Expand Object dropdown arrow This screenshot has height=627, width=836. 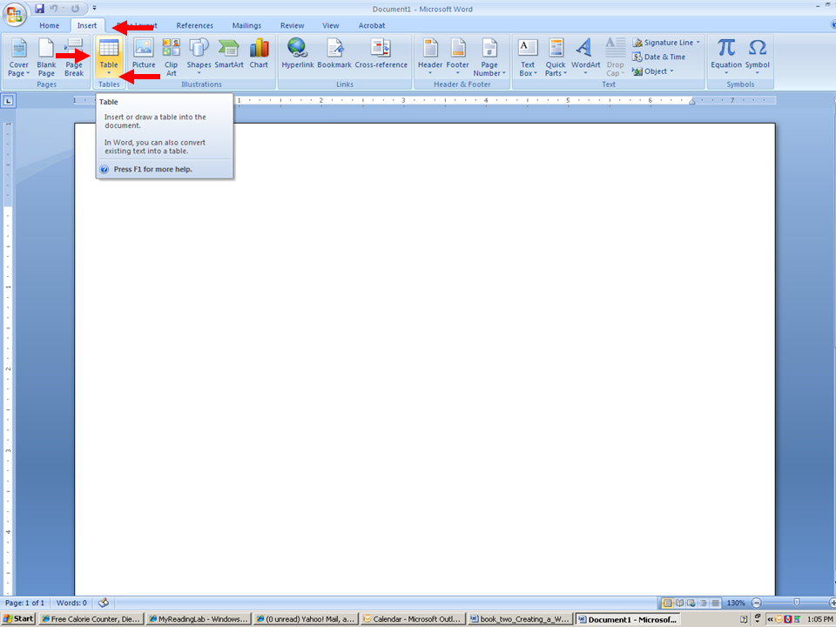(671, 71)
